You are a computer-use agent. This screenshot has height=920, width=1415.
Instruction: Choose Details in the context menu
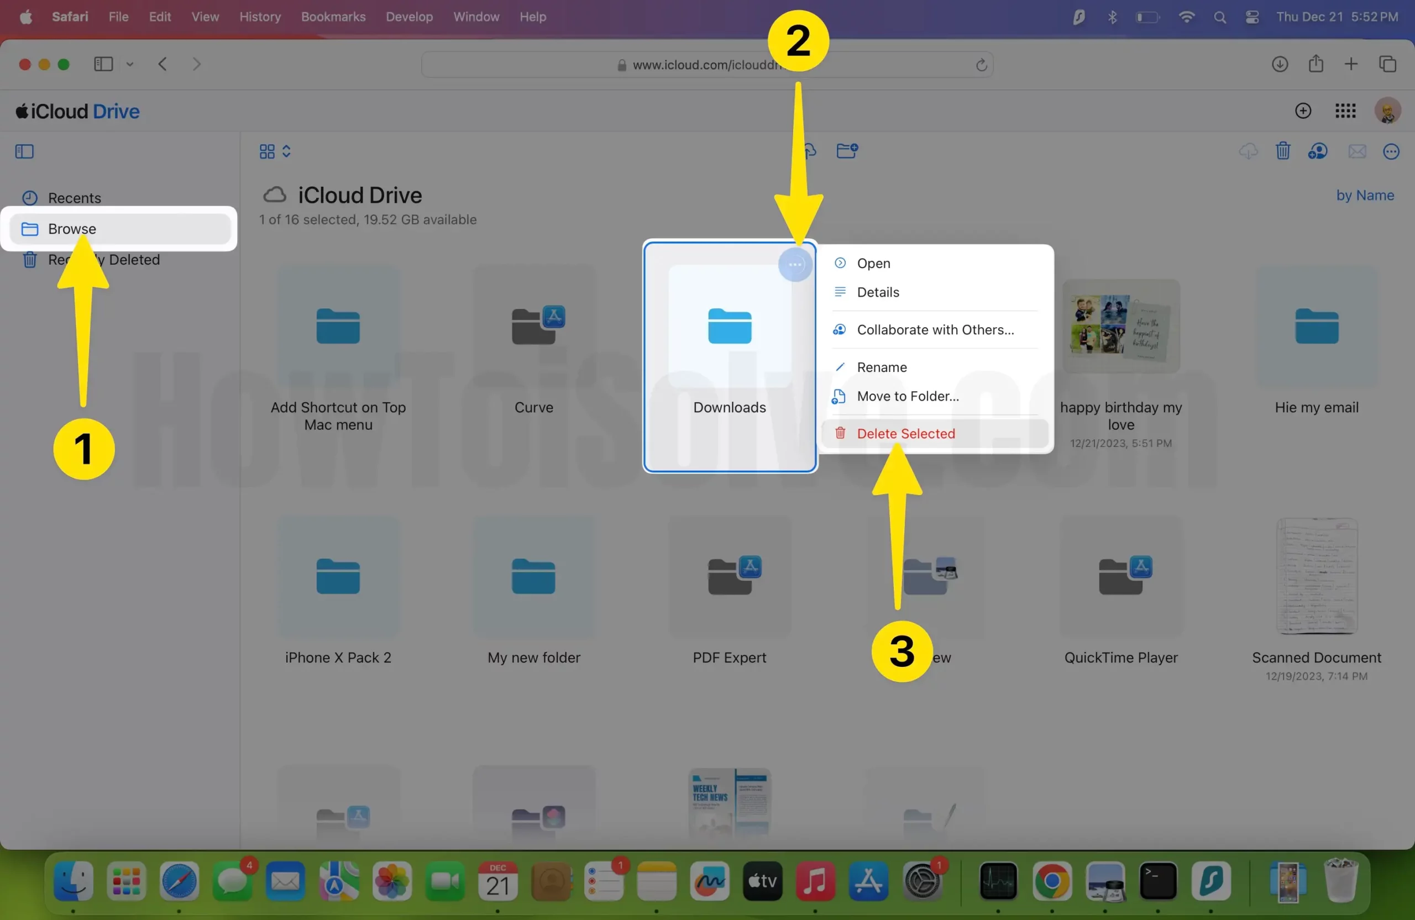(x=935, y=292)
